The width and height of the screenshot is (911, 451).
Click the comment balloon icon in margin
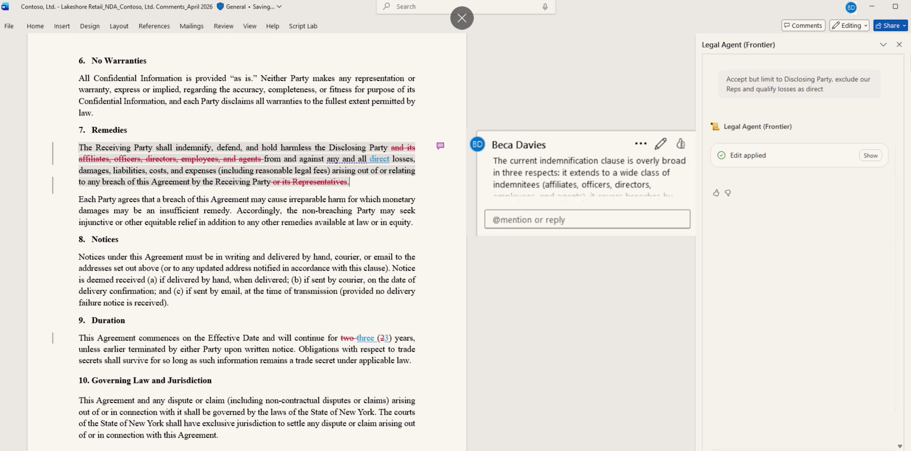(x=440, y=146)
